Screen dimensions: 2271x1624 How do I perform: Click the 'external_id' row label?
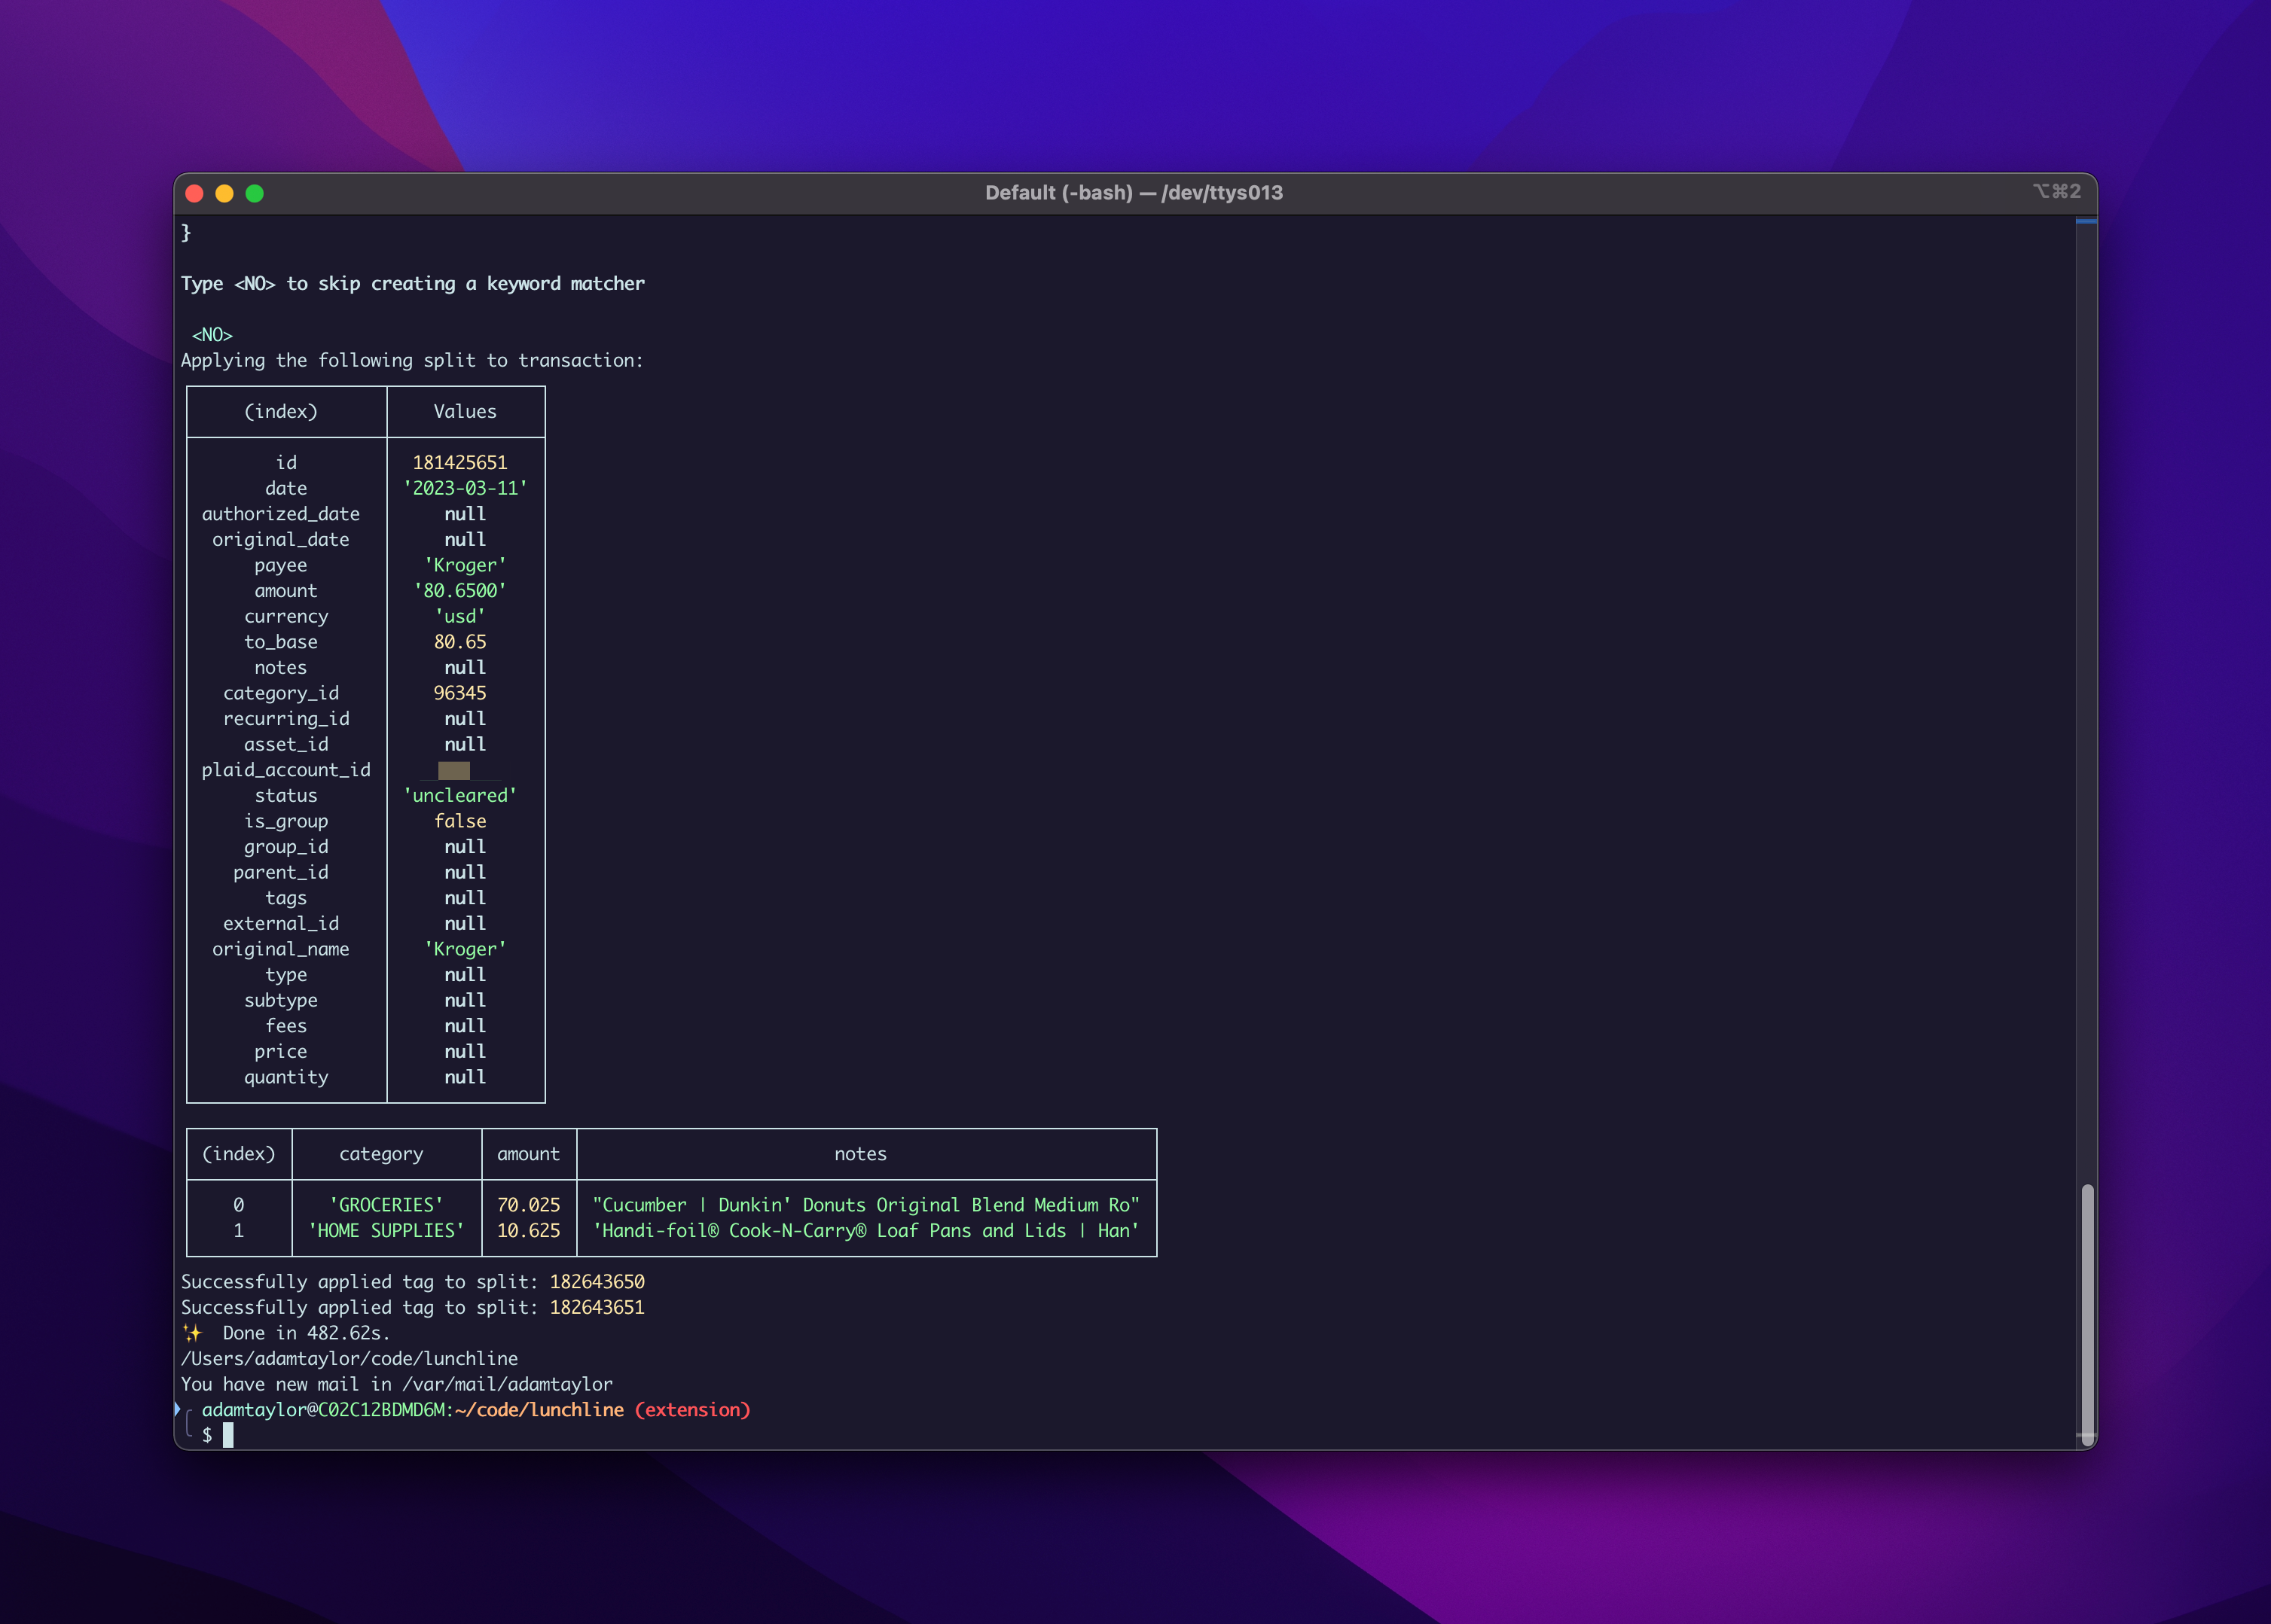click(281, 923)
